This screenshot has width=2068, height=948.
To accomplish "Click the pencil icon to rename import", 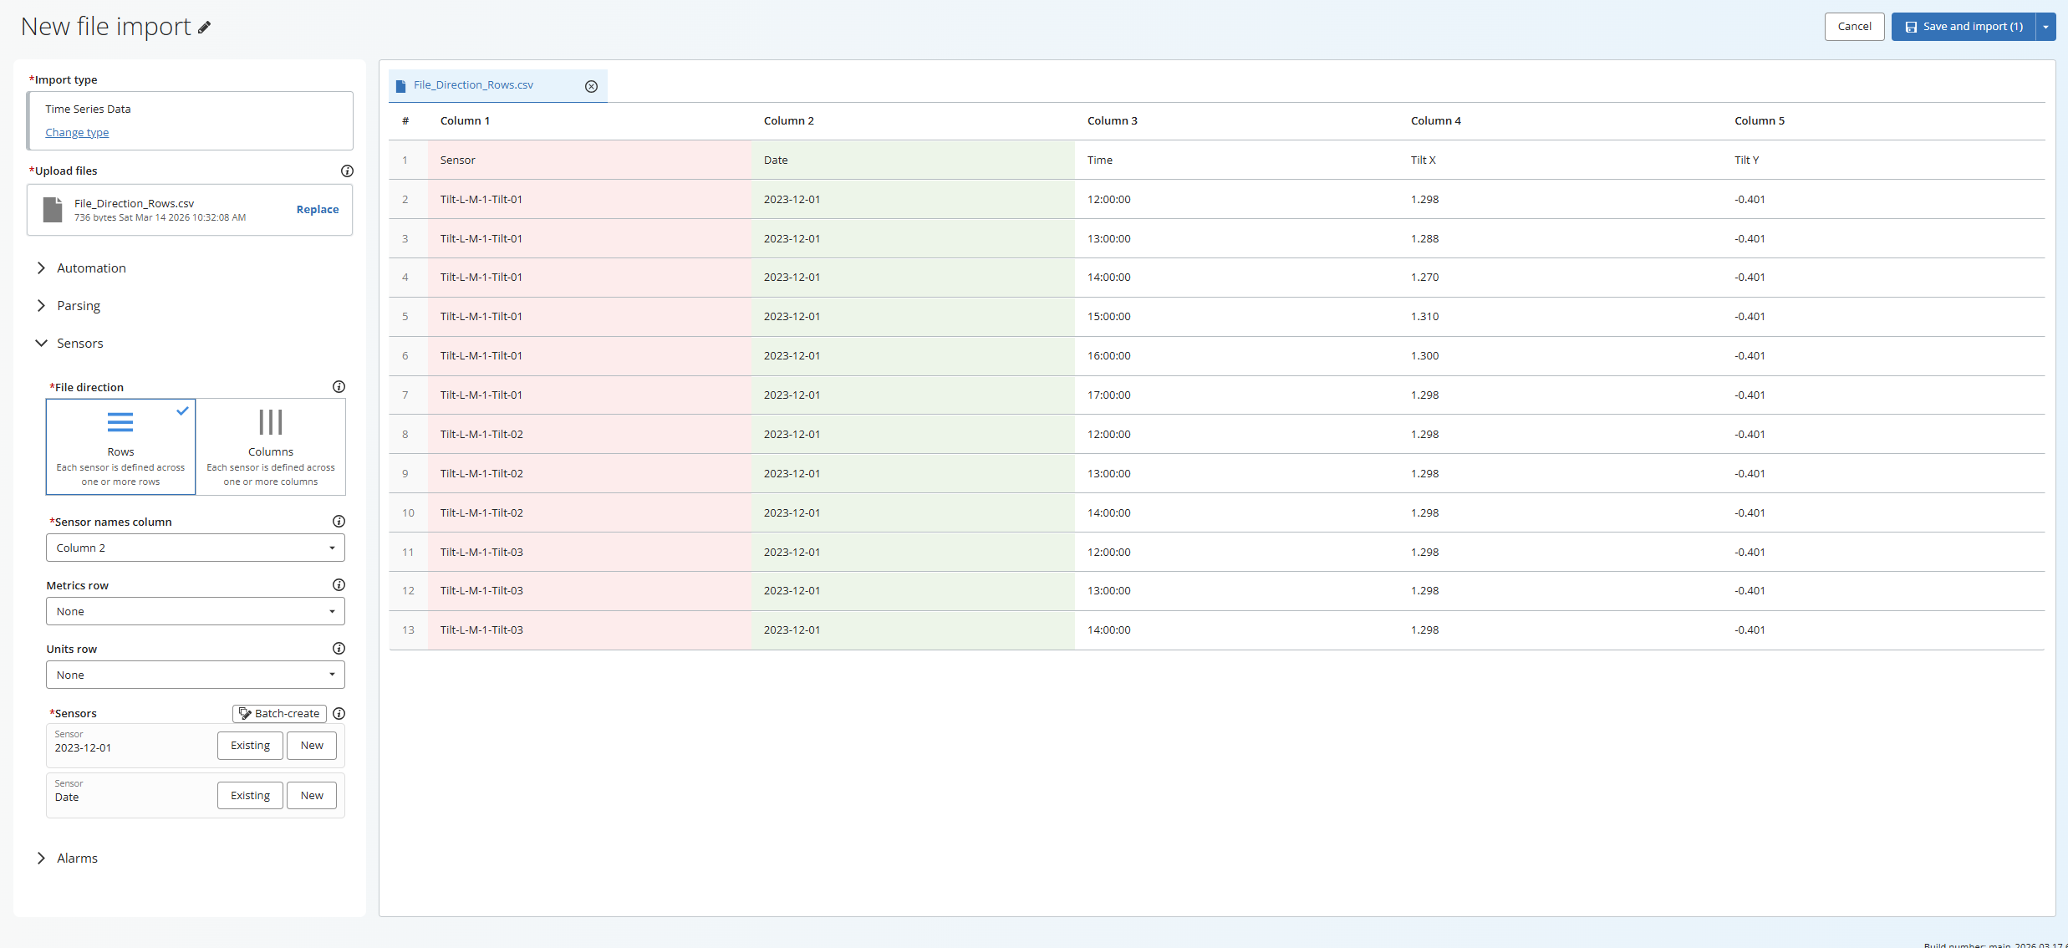I will pos(205,28).
